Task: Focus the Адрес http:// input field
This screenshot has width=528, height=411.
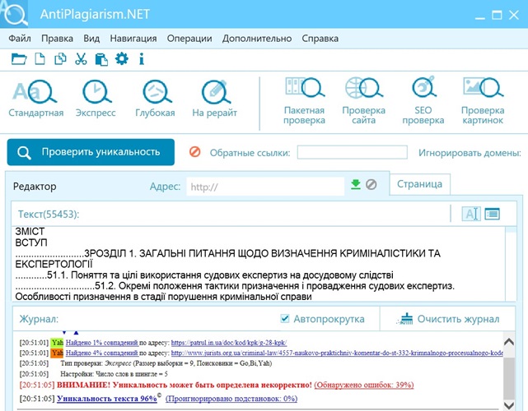Action: 265,186
